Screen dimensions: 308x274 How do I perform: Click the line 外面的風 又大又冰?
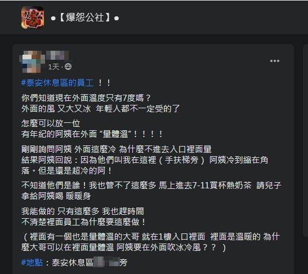pos(100,109)
